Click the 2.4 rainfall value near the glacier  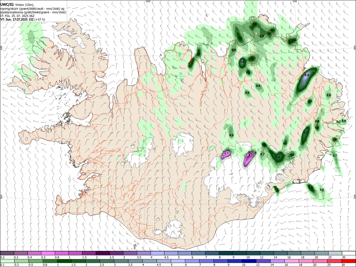277,157
